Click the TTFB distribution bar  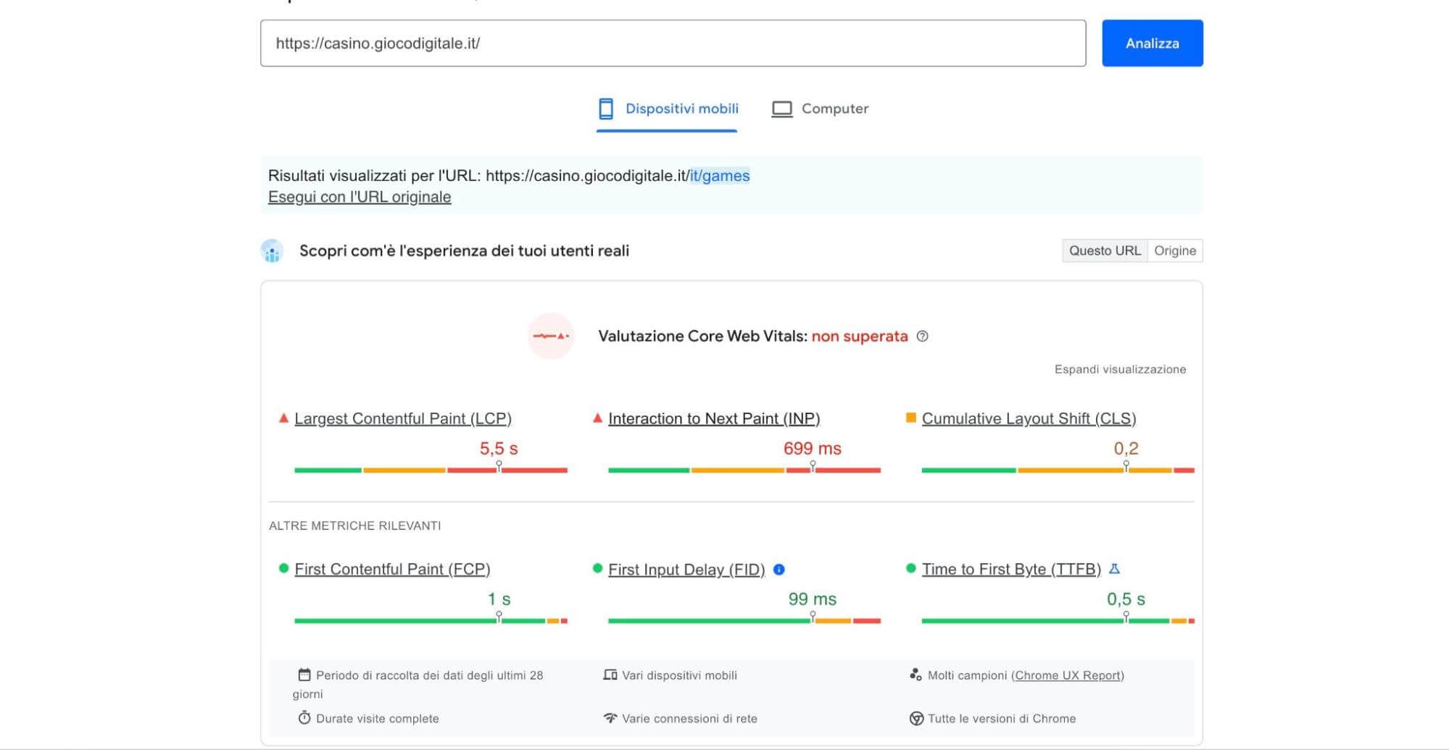pos(1058,620)
